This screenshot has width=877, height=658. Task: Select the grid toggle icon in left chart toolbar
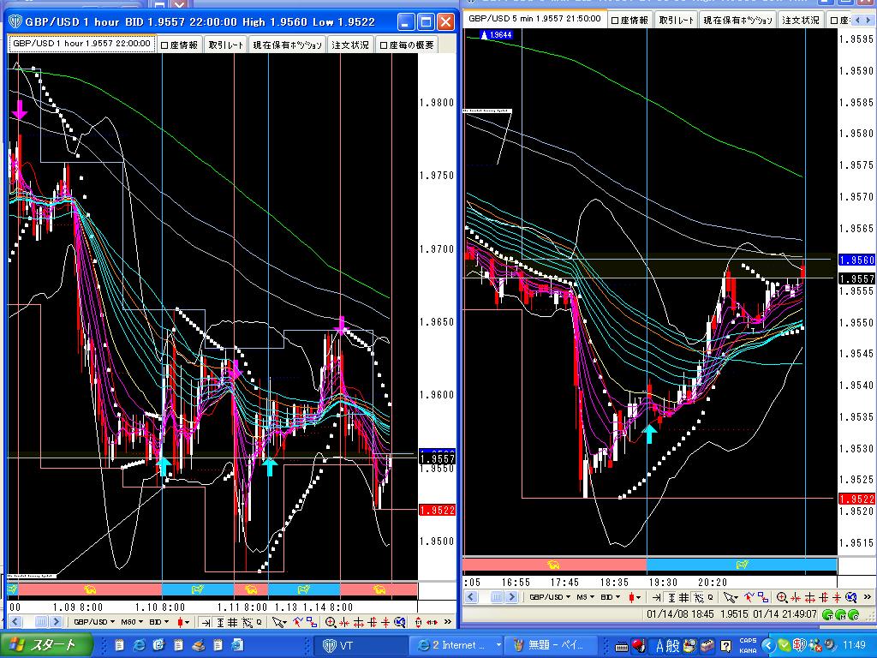233,622
